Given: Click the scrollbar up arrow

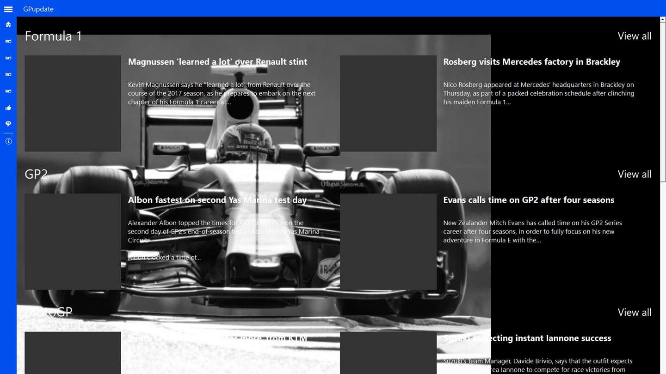Looking at the screenshot, I should pyautogui.click(x=663, y=19).
